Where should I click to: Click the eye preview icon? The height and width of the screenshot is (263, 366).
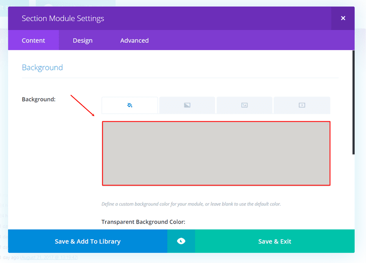coord(181,241)
